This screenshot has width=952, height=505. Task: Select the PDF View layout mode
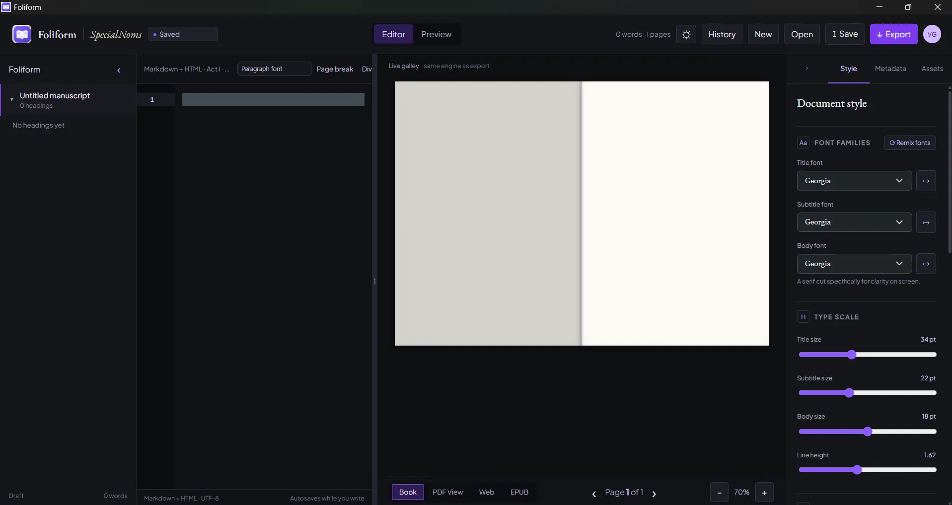pos(447,492)
